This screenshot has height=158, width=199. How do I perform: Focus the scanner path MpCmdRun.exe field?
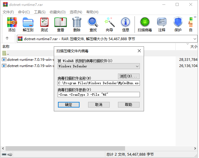point(99,83)
